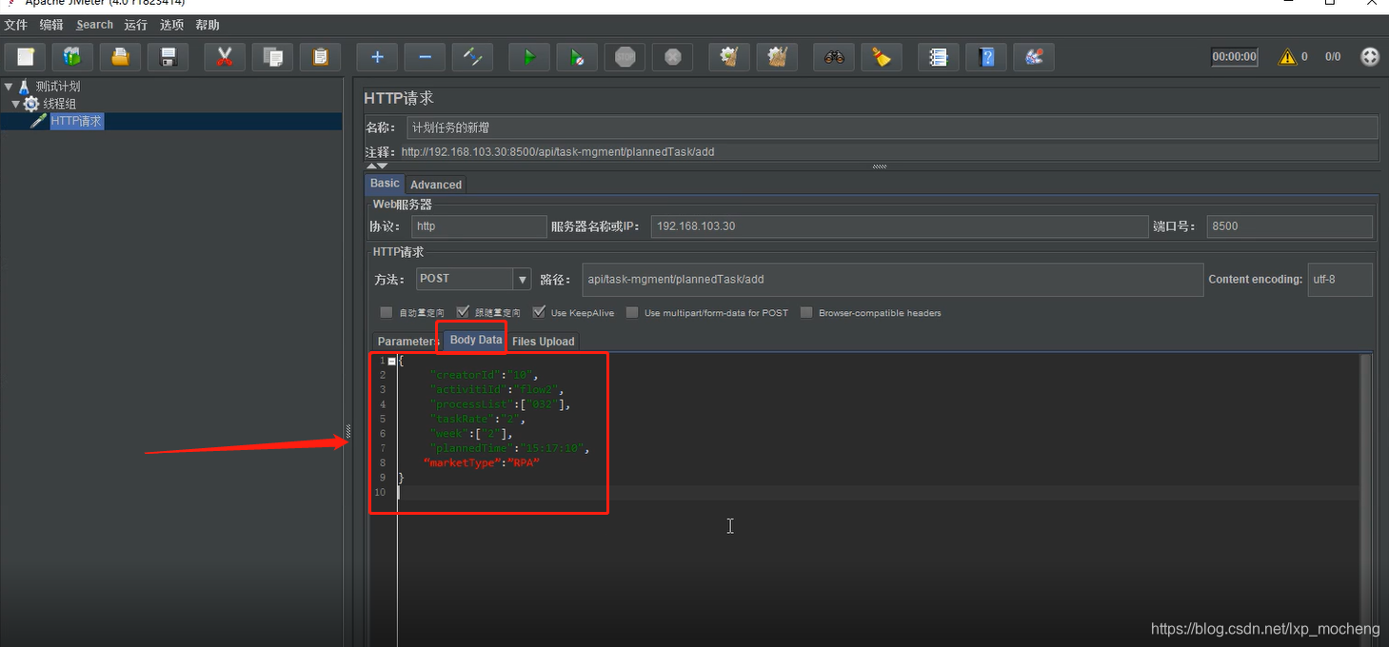Click the Toggle enable/disable toolbar icon
1389x647 pixels.
[472, 57]
